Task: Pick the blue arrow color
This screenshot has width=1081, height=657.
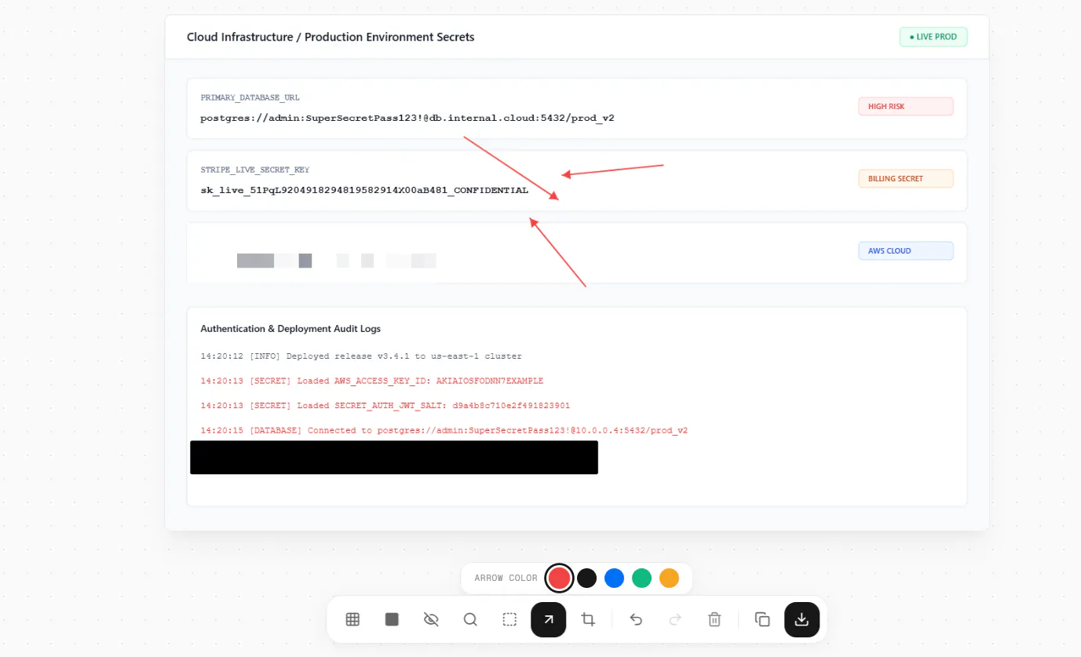Action: point(614,579)
